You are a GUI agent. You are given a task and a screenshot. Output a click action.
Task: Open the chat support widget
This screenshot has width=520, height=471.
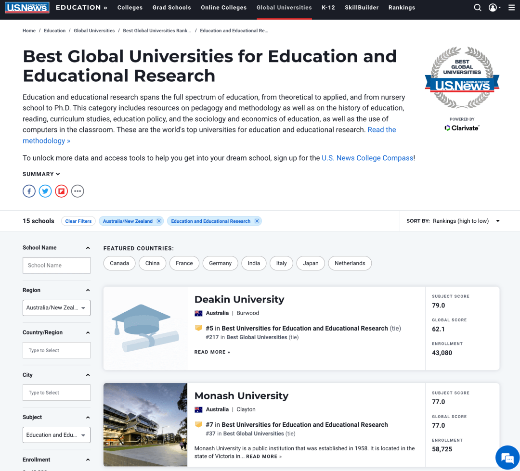507,457
